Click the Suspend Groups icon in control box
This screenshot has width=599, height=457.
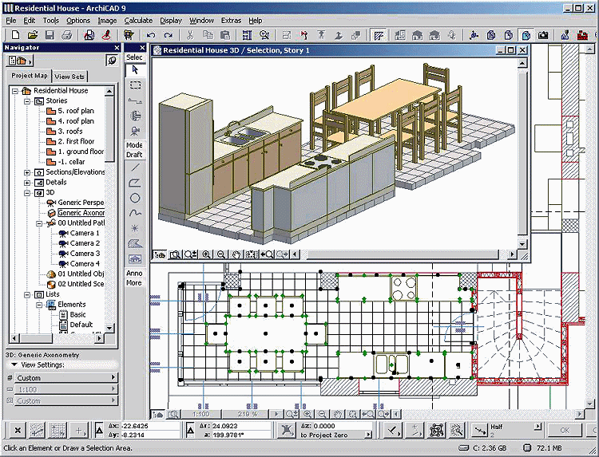[x=437, y=431]
